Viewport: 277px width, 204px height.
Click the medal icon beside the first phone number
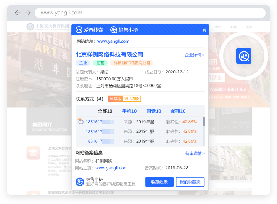click(81, 121)
